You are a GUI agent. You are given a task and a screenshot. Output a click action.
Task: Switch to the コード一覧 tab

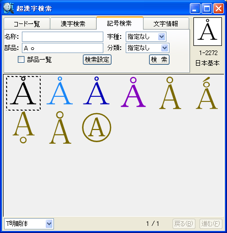click(27, 23)
